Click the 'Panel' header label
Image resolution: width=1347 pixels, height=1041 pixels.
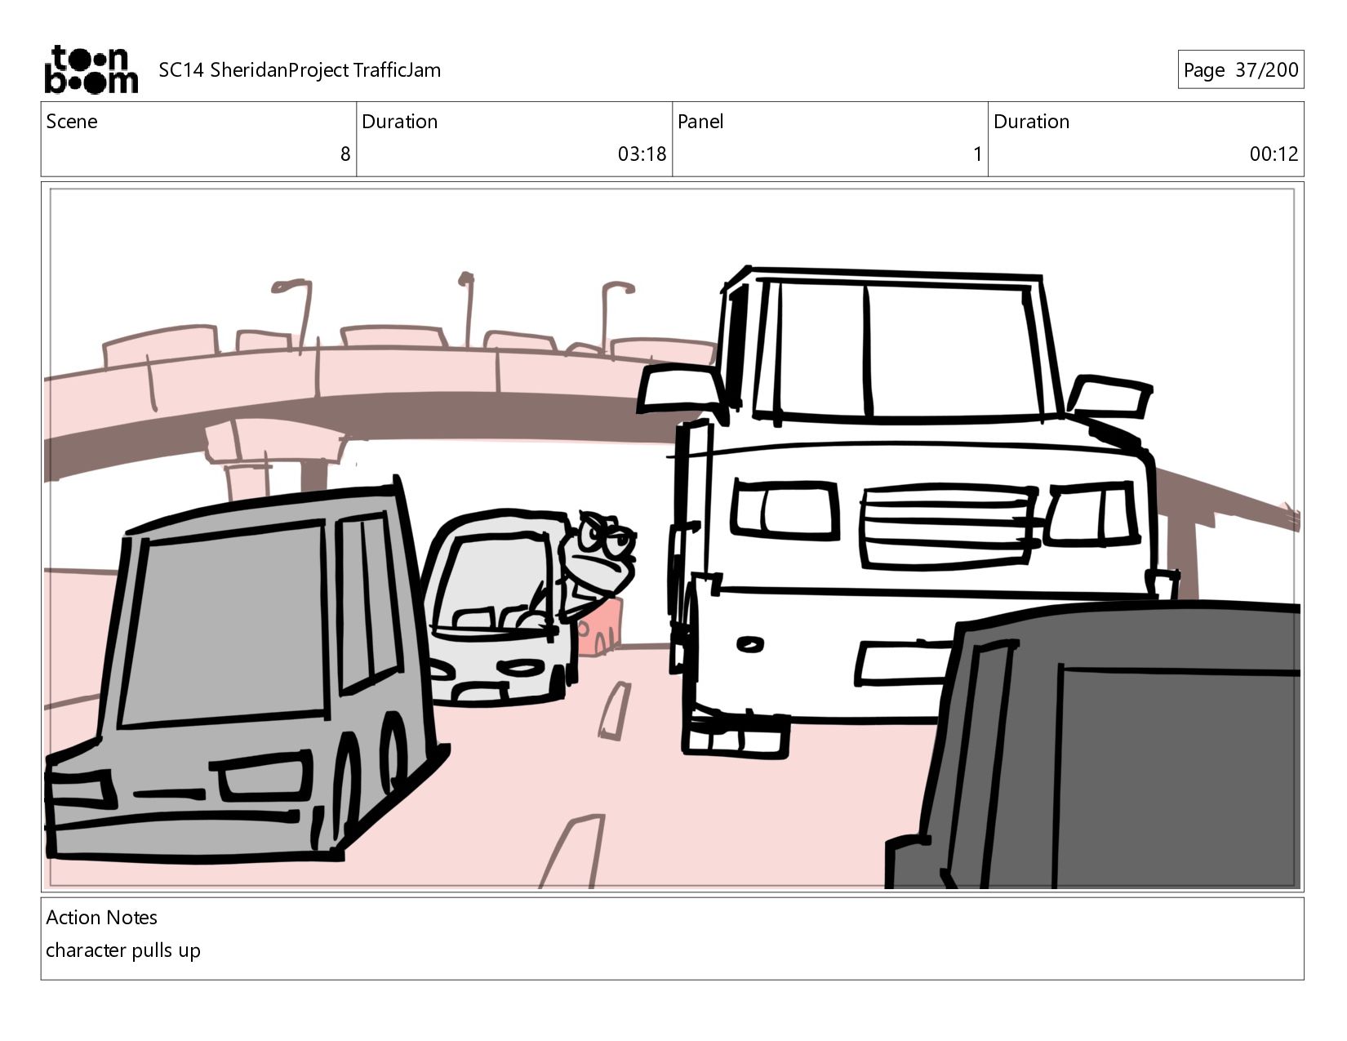[x=700, y=122]
